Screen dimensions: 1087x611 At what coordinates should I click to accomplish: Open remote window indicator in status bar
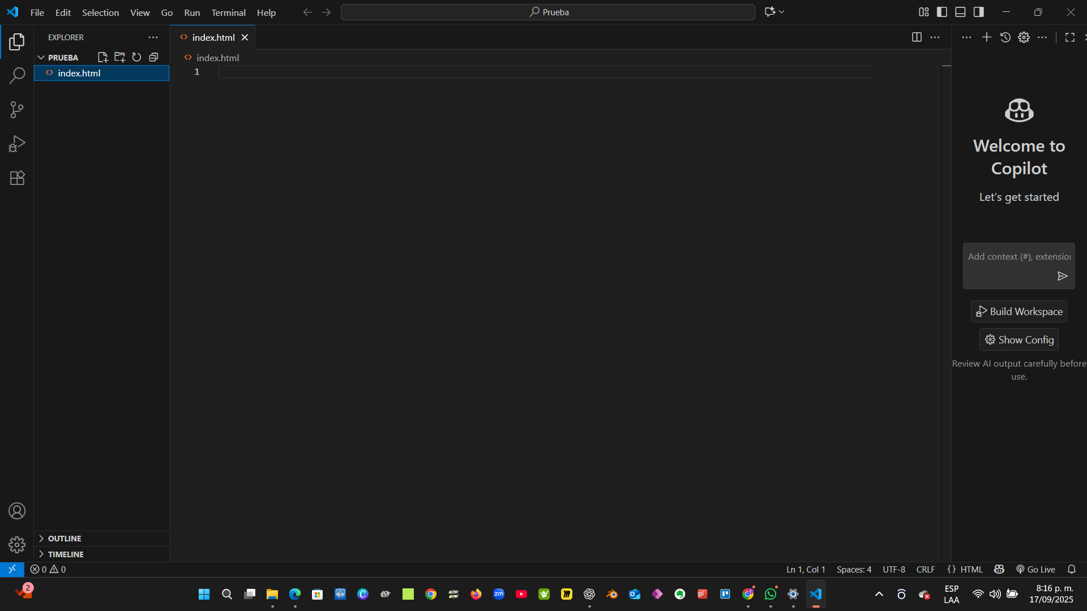coord(12,569)
